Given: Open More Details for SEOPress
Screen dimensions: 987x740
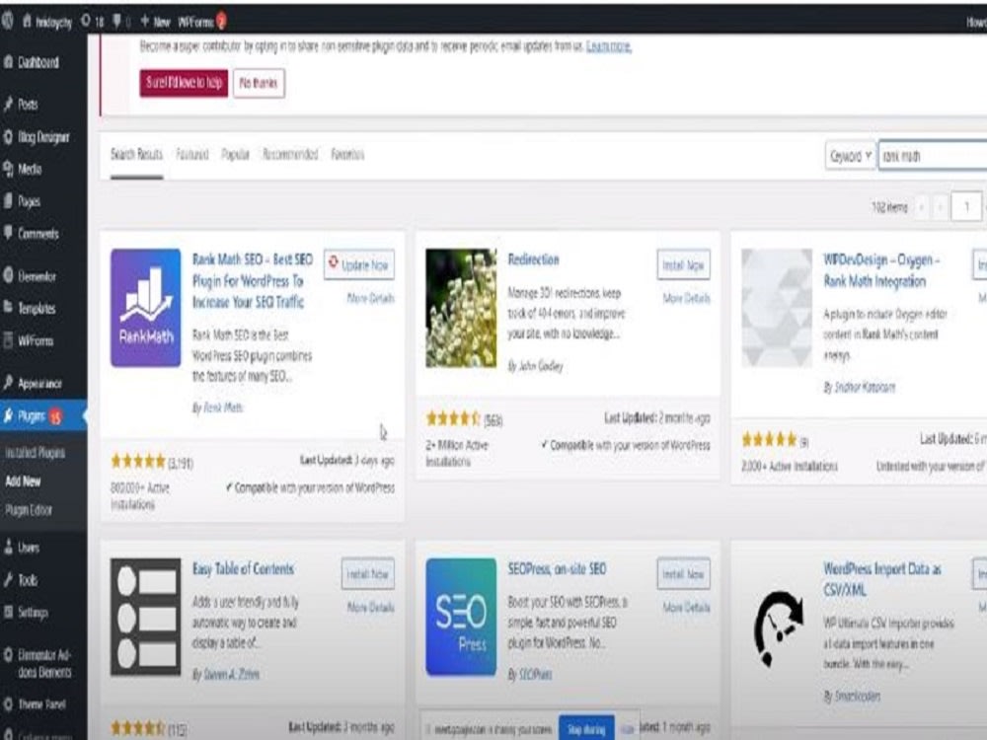Looking at the screenshot, I should tap(687, 607).
